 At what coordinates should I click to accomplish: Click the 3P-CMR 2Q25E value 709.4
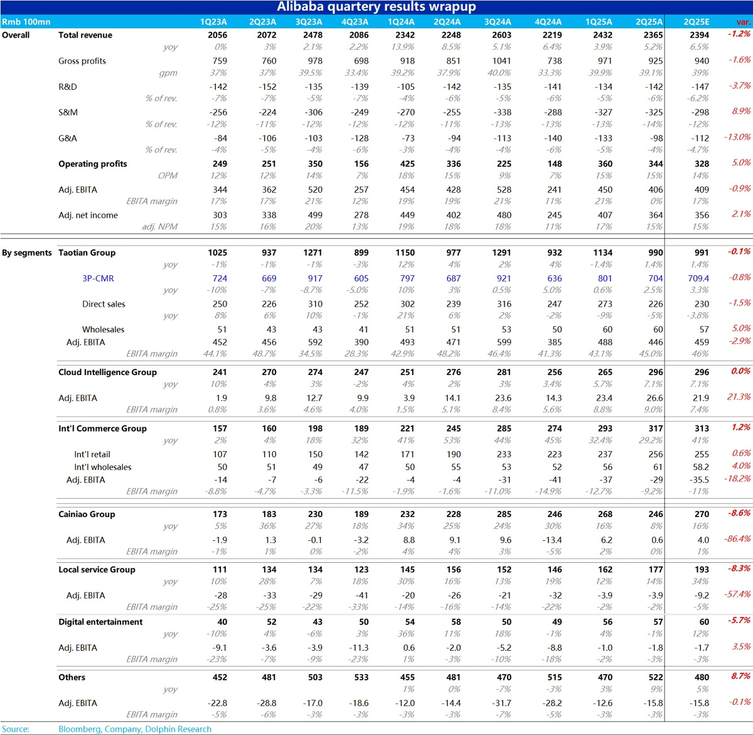coord(698,278)
